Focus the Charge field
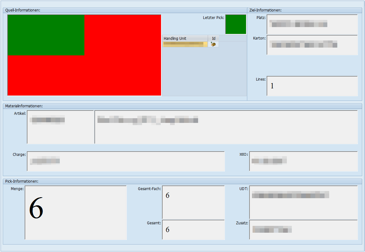 [x=126, y=161]
